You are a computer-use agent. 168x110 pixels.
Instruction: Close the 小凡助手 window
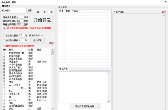pos(165,2)
